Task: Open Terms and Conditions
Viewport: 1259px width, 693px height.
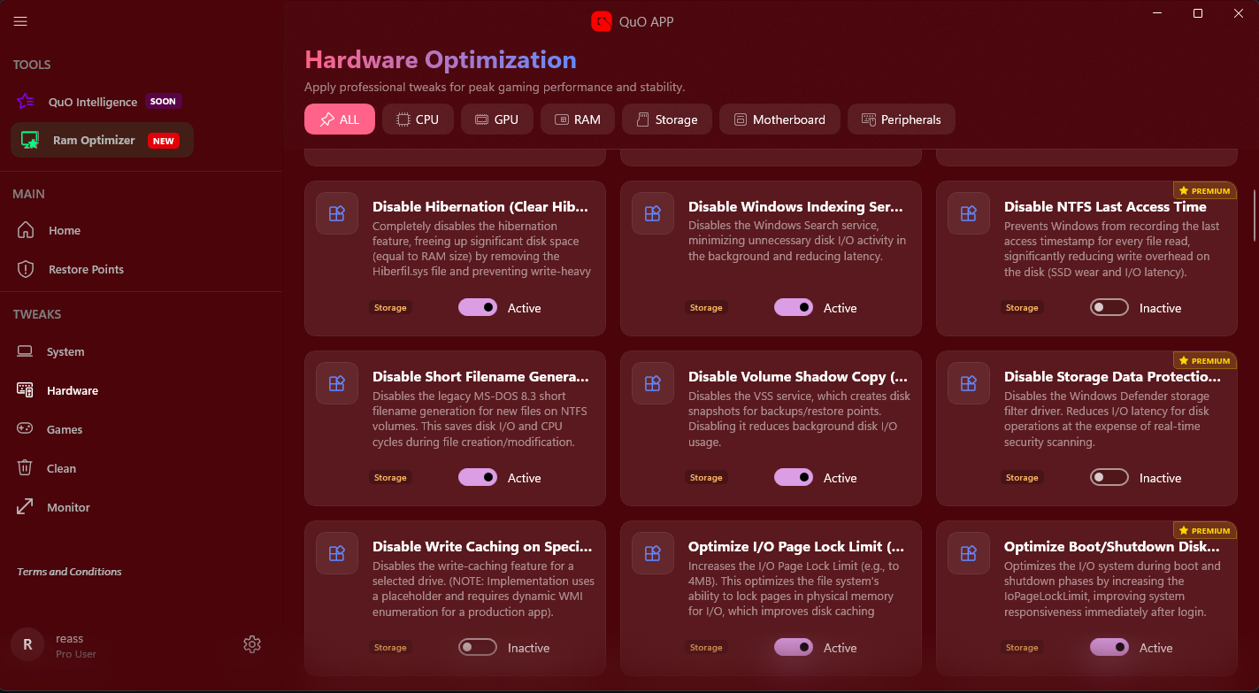Action: pos(68,571)
